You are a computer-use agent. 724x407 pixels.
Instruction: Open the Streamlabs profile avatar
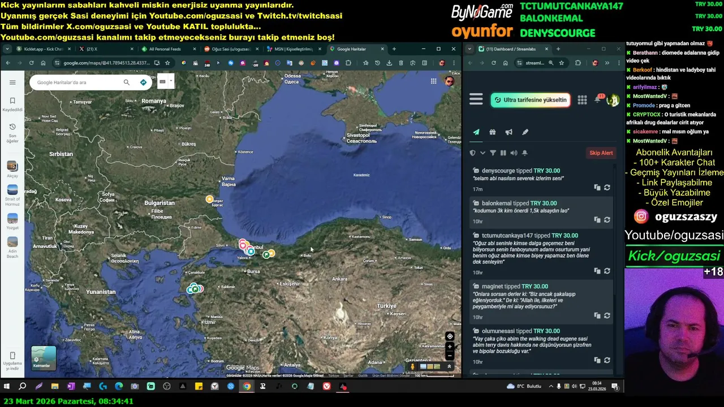[x=613, y=101]
